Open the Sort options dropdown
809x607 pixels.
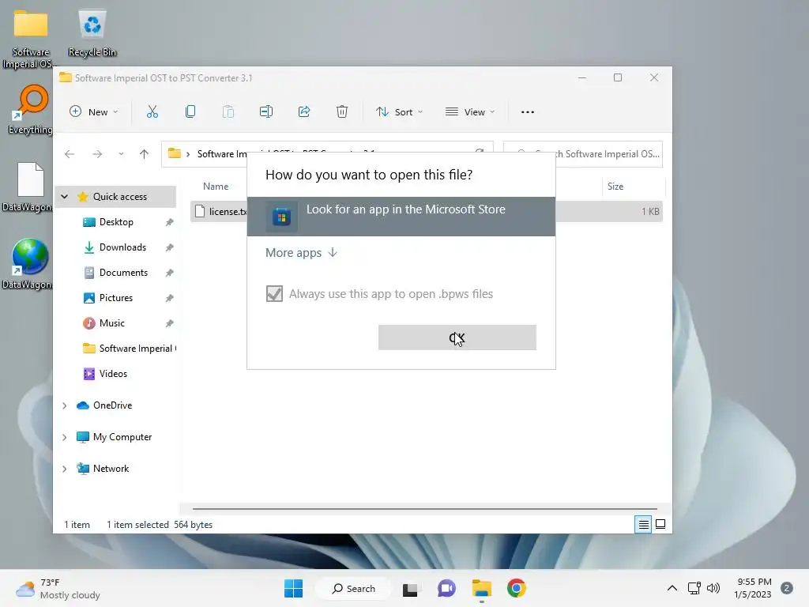point(399,112)
